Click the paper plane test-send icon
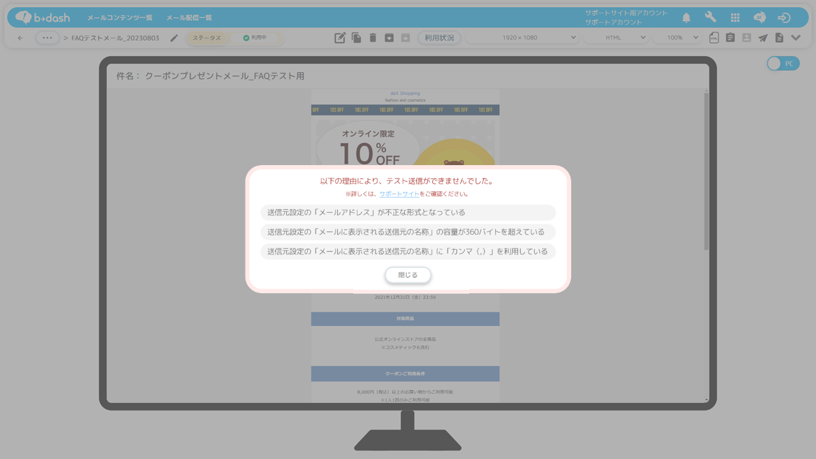Screen dimensions: 816x459 tap(762, 38)
